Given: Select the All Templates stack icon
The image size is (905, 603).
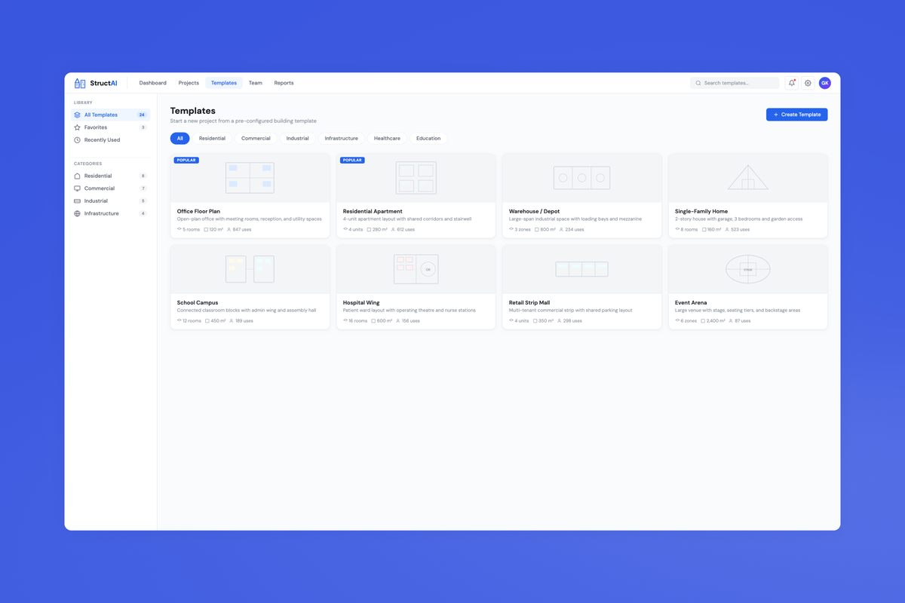Looking at the screenshot, I should (x=78, y=115).
